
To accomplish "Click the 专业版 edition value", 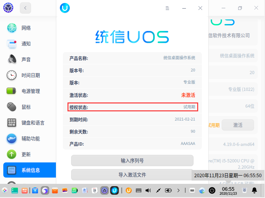I will [189, 82].
